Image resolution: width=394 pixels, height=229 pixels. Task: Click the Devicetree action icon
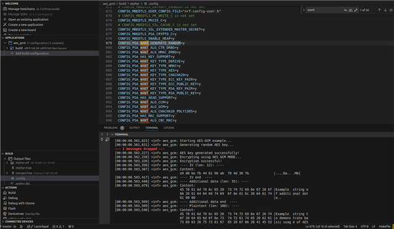pos(5,214)
